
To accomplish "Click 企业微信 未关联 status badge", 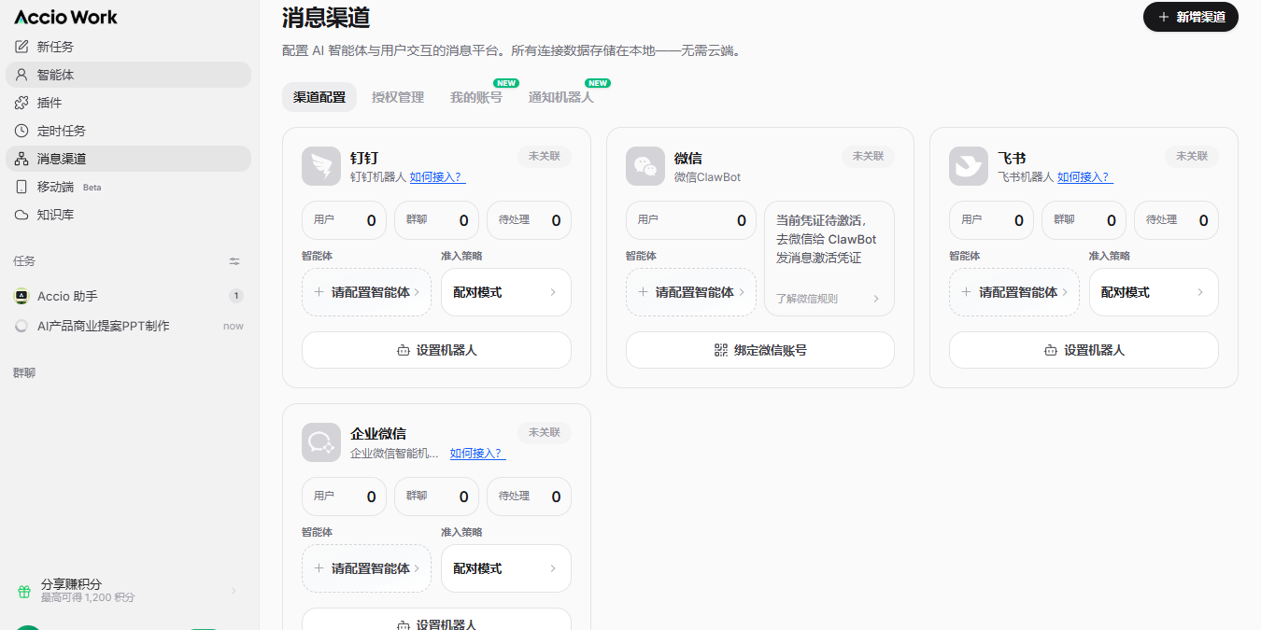I will [x=545, y=432].
